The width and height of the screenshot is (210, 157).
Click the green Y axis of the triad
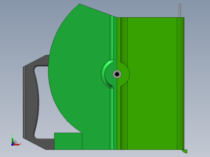13,140
